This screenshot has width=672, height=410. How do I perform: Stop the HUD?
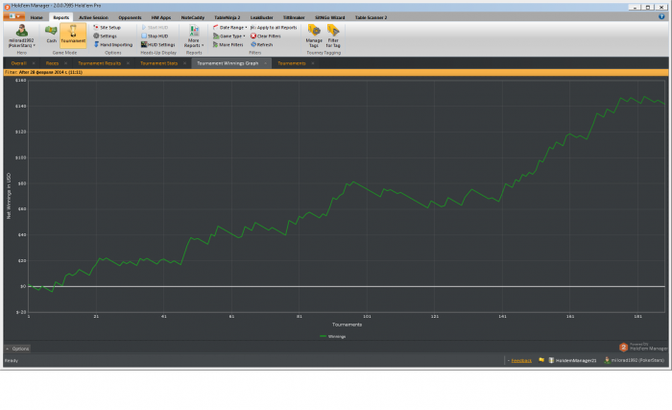pos(155,36)
